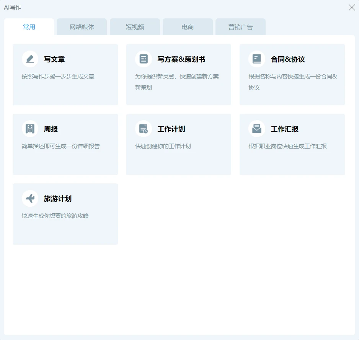Image resolution: width=359 pixels, height=340 pixels.
Task: Open the 写文章 title
Action: (54, 59)
